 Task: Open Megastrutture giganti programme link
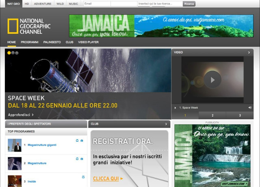[x=42, y=145]
